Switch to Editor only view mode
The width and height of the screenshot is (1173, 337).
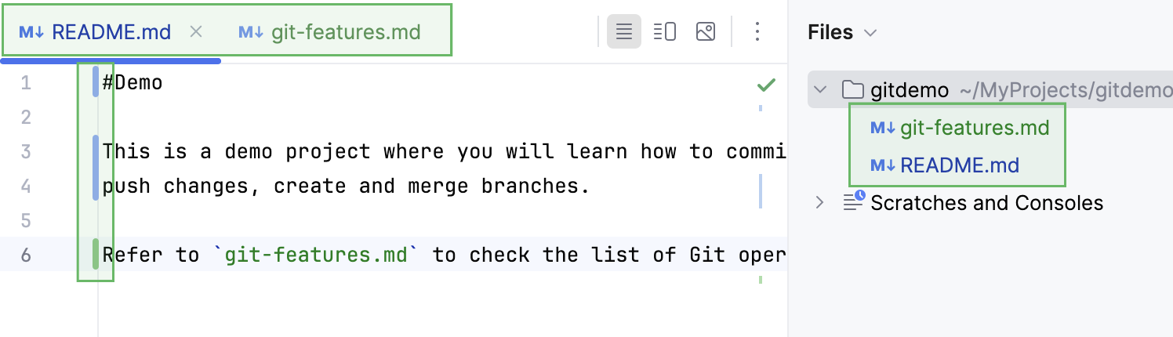(624, 32)
